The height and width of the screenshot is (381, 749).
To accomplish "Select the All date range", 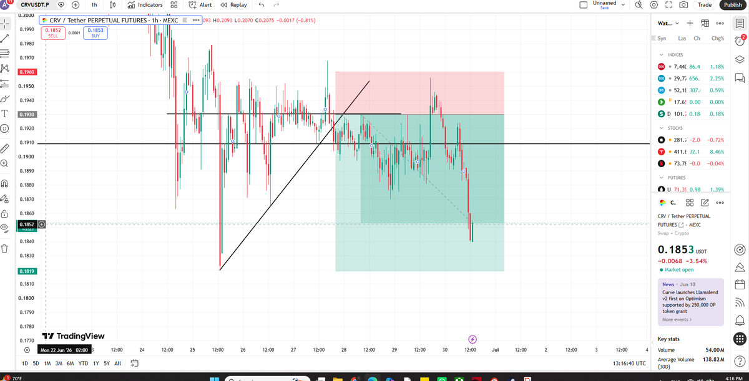I will tap(117, 363).
